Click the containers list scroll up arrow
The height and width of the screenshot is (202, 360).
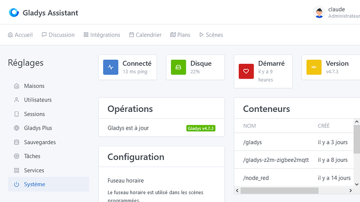356,122
